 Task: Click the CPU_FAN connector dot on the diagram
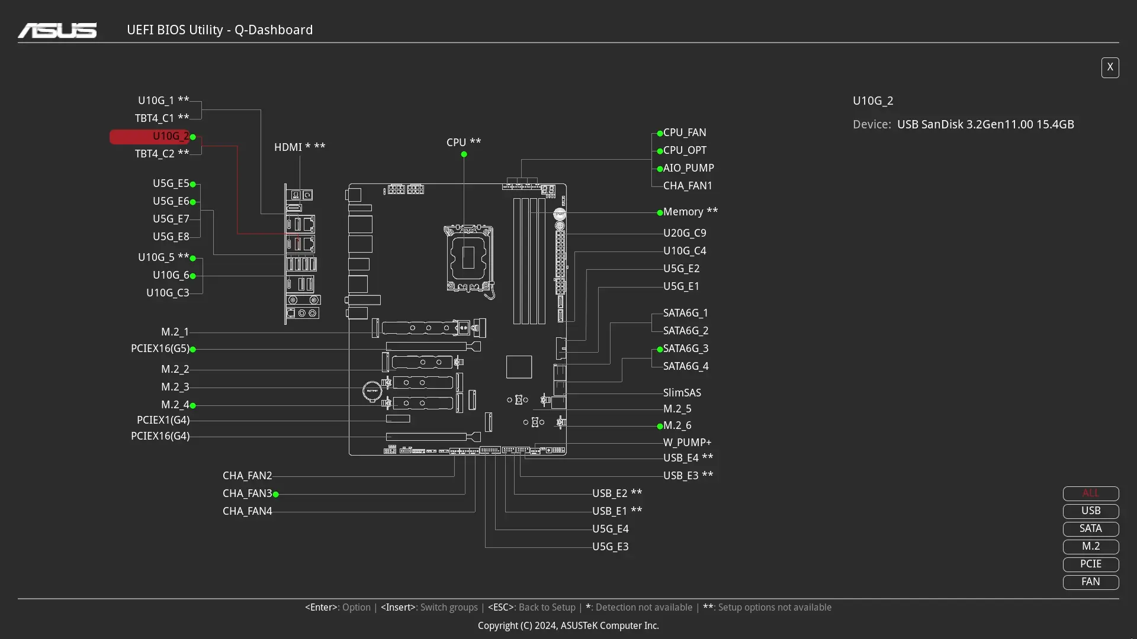(659, 133)
